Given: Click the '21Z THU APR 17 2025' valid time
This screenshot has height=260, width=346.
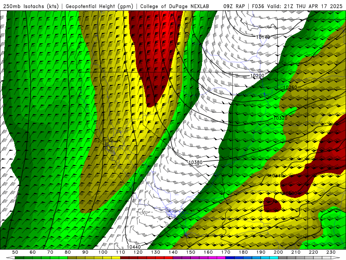Looking at the screenshot, I should click(x=313, y=6).
